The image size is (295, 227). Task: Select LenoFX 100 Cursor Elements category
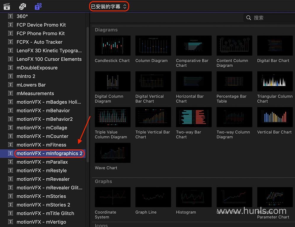pos(43,59)
